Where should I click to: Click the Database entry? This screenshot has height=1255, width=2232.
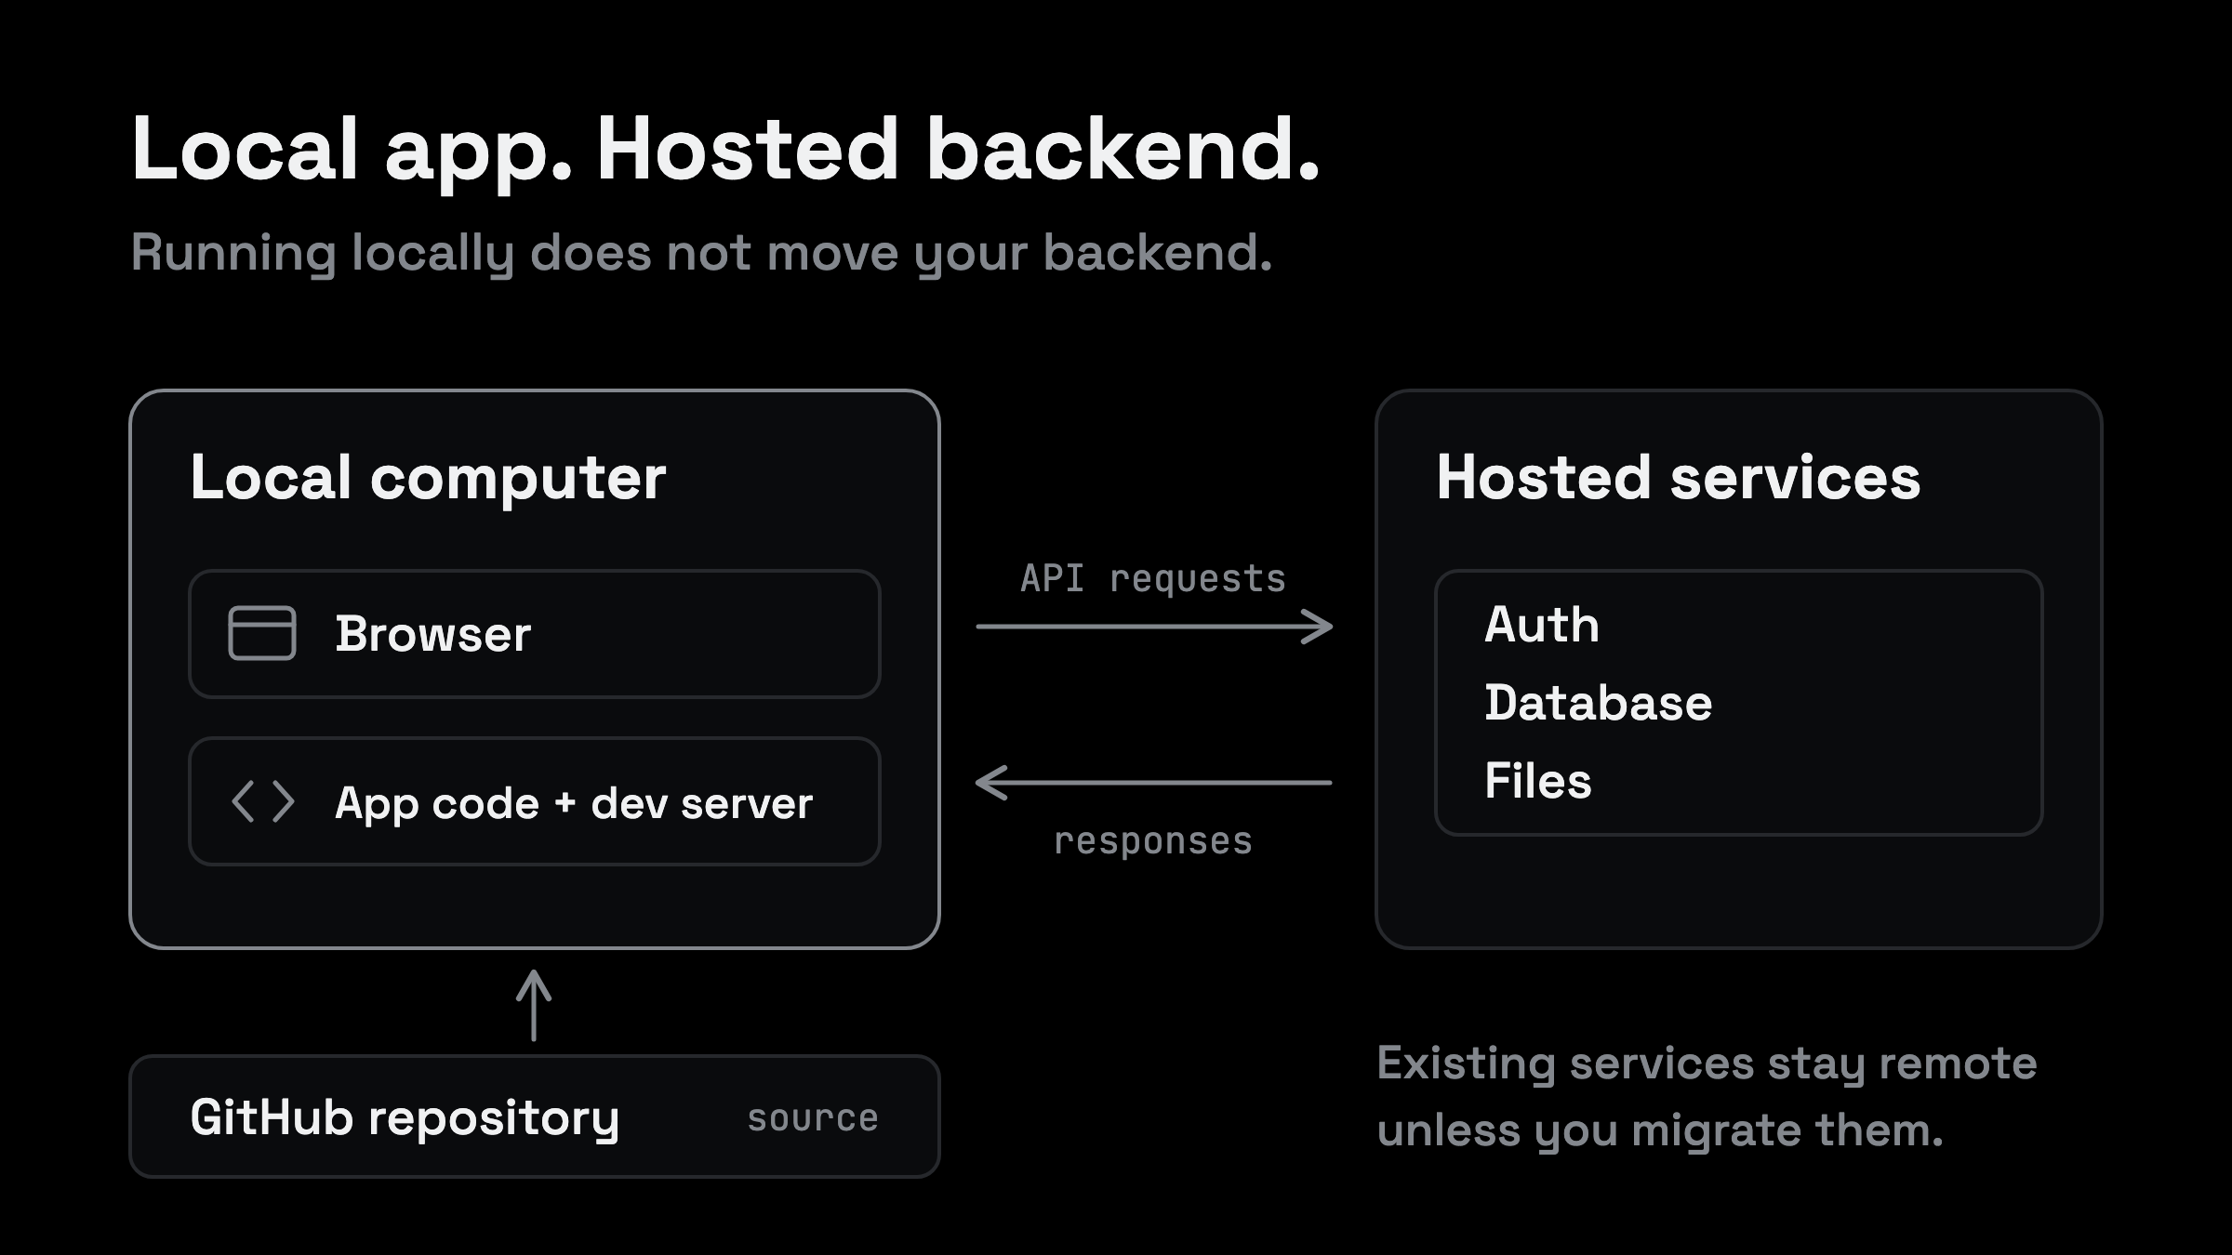(1598, 702)
